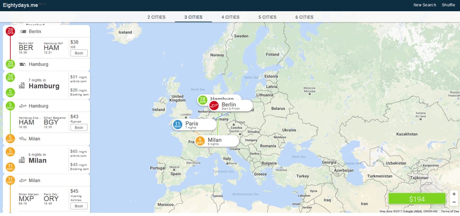Click the train icon beside Berlin departure

23,31
